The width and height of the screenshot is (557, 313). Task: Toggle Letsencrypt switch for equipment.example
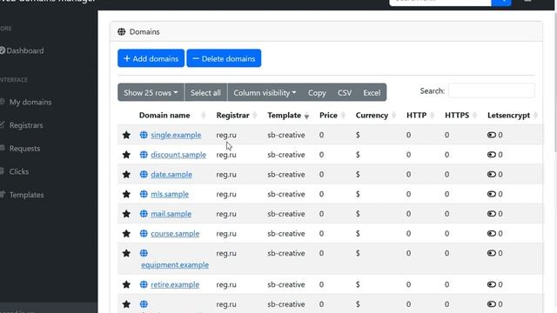coord(492,253)
